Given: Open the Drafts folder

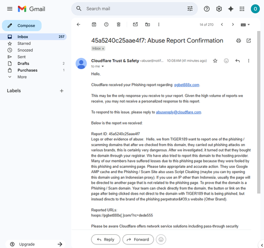Looking at the screenshot, I should pyautogui.click(x=23, y=63).
